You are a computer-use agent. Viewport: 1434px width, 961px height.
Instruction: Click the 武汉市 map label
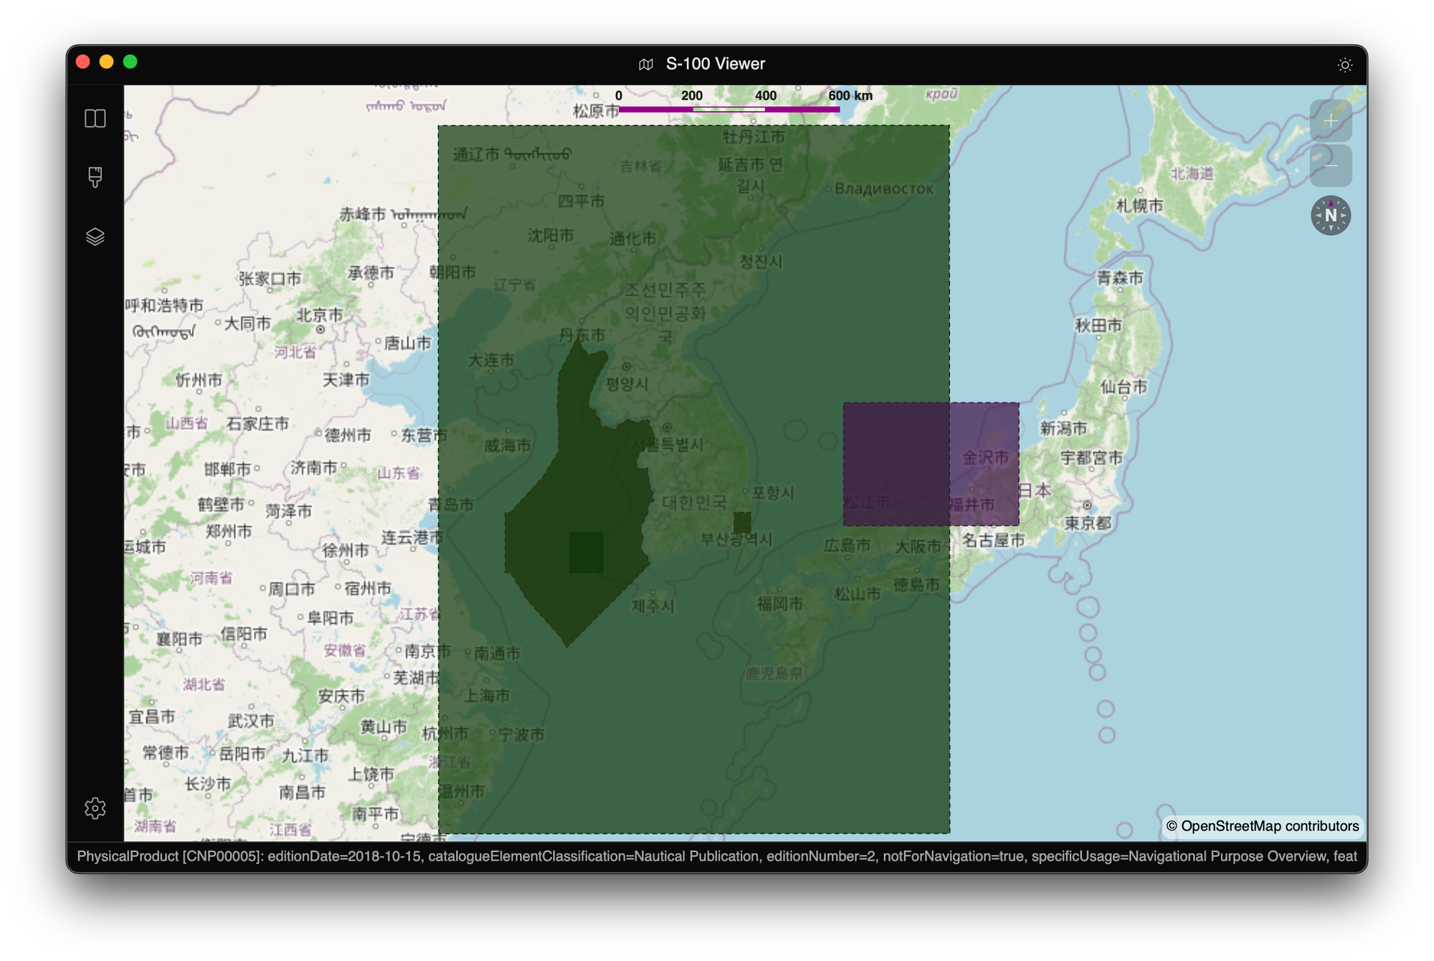(251, 721)
